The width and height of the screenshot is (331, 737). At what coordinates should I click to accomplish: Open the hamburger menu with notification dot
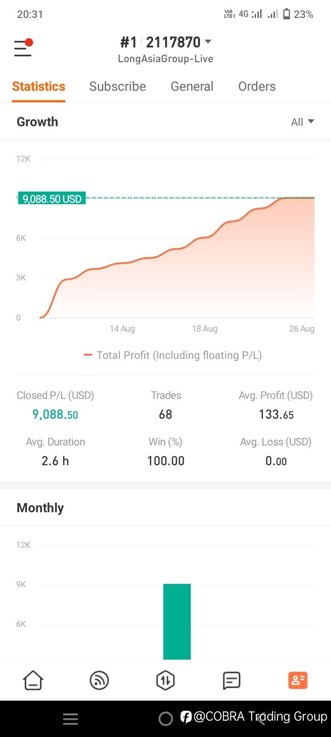(23, 48)
